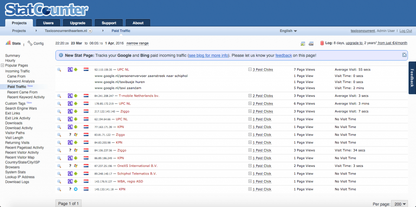Open the Users tab
Viewport: 416px width, 207px height.
pos(48,23)
